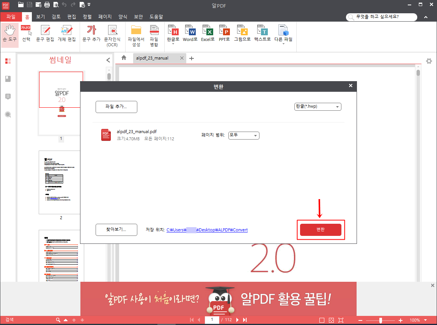Open settings gear at right of tab bar
The height and width of the screenshot is (325, 437).
pos(429,61)
